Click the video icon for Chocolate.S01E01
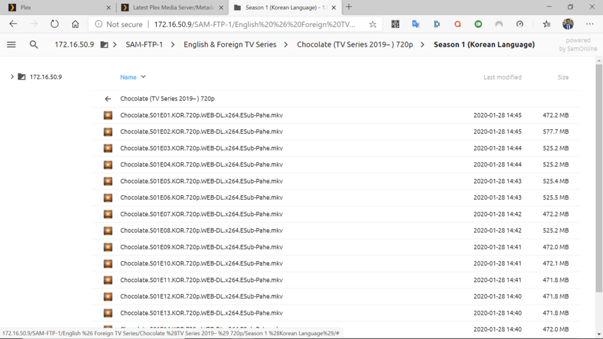 pyautogui.click(x=108, y=115)
